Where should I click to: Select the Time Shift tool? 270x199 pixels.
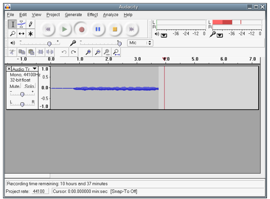coord(22,33)
